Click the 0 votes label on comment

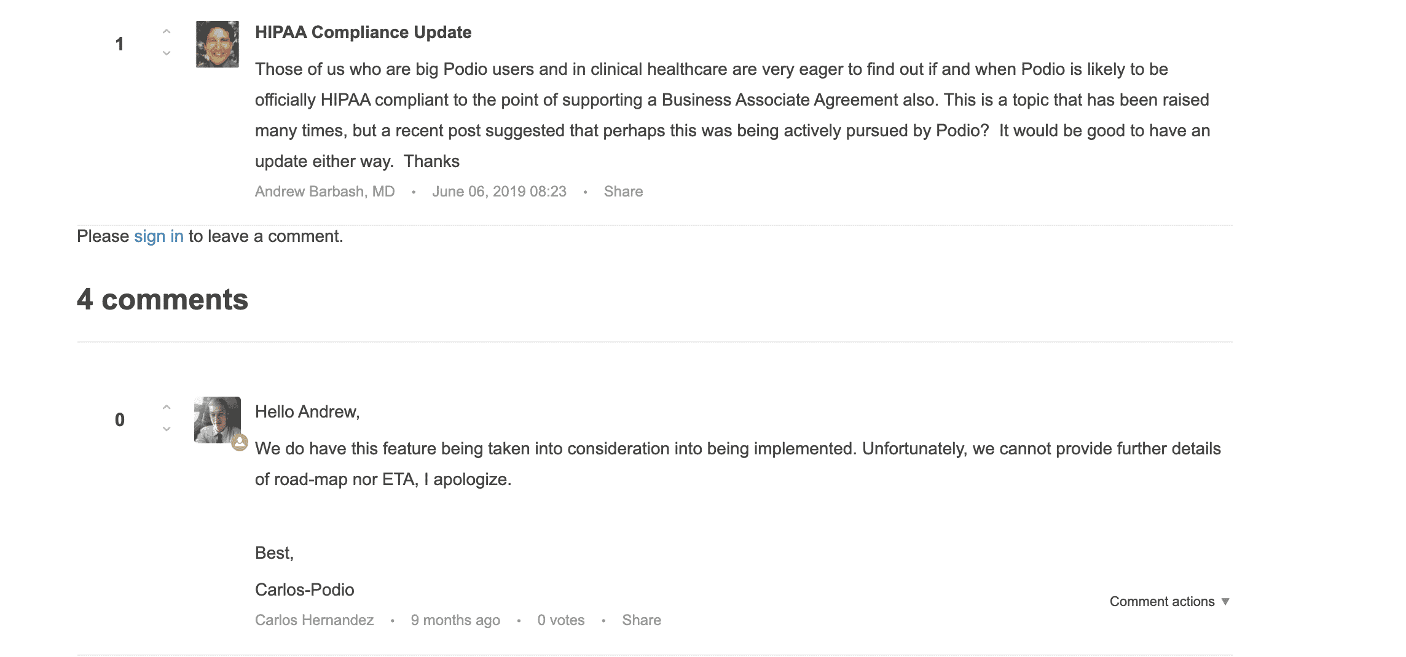[560, 620]
